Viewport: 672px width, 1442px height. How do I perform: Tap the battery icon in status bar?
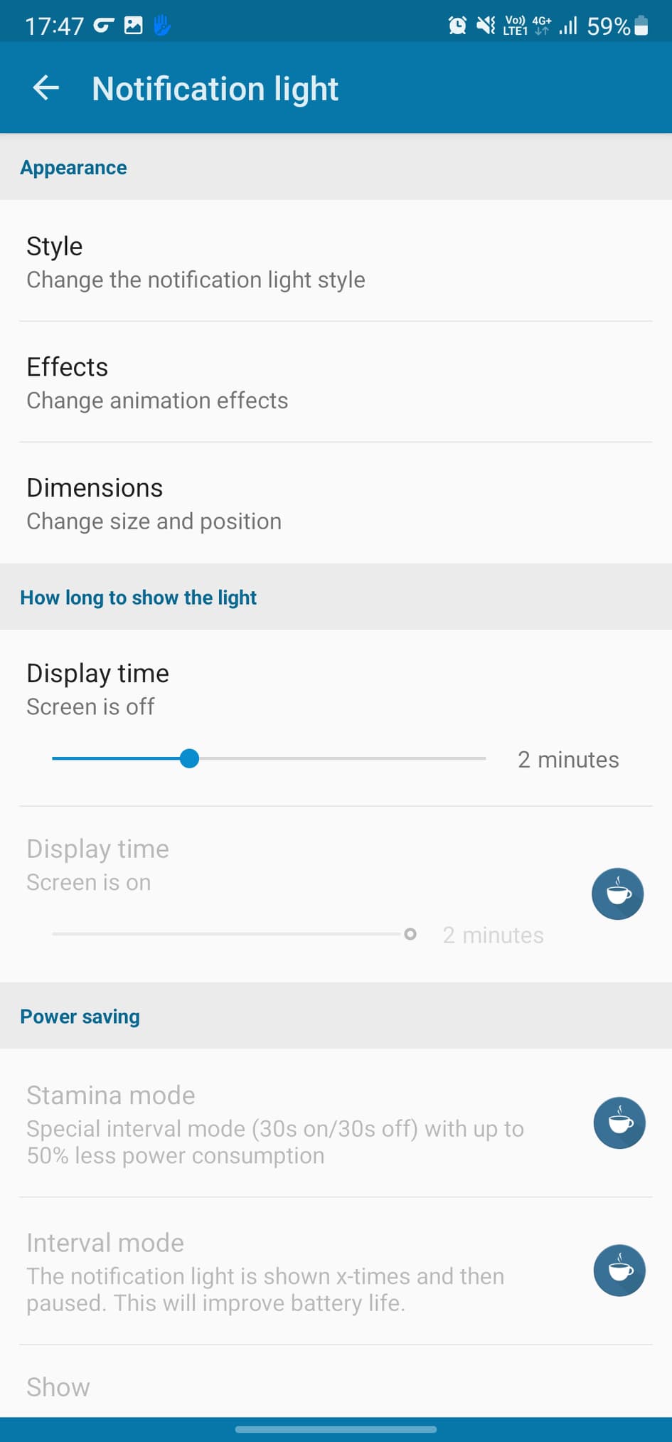point(641,26)
